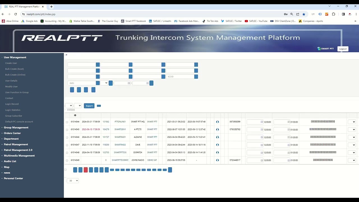359x202 pixels.
Task: Open the SATLEC / LinkedIn bookmark
Action: (160, 21)
